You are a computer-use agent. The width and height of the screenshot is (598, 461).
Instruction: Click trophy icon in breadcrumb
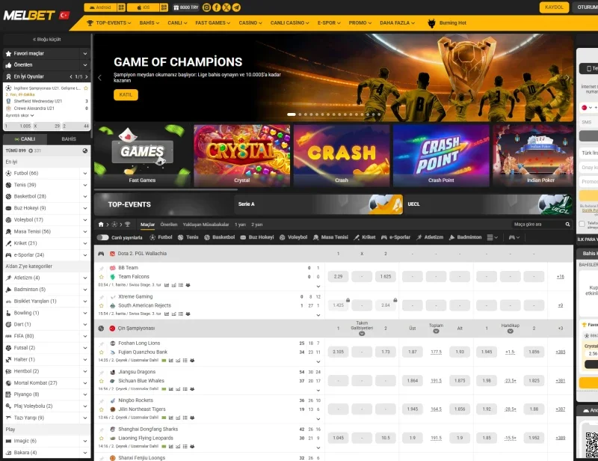tap(127, 225)
